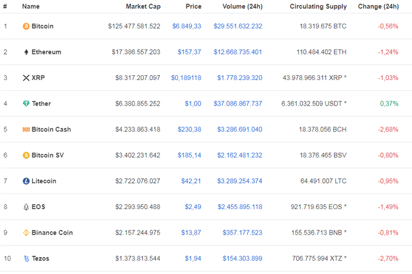Select Tether market cap $6.380.855.252
This screenshot has height=274, width=412.
click(138, 104)
